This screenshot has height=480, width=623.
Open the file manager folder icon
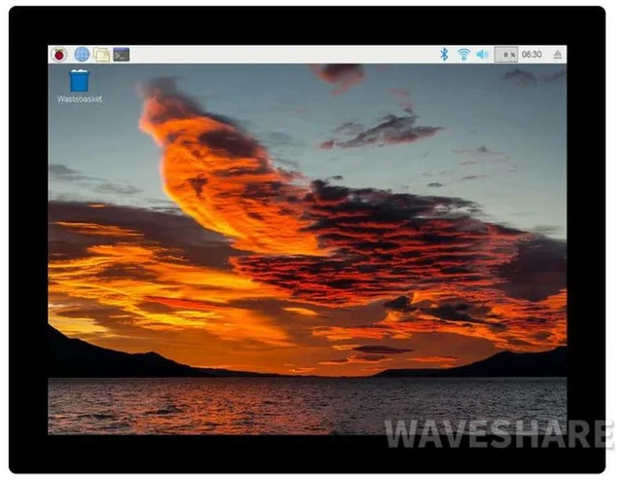point(101,55)
